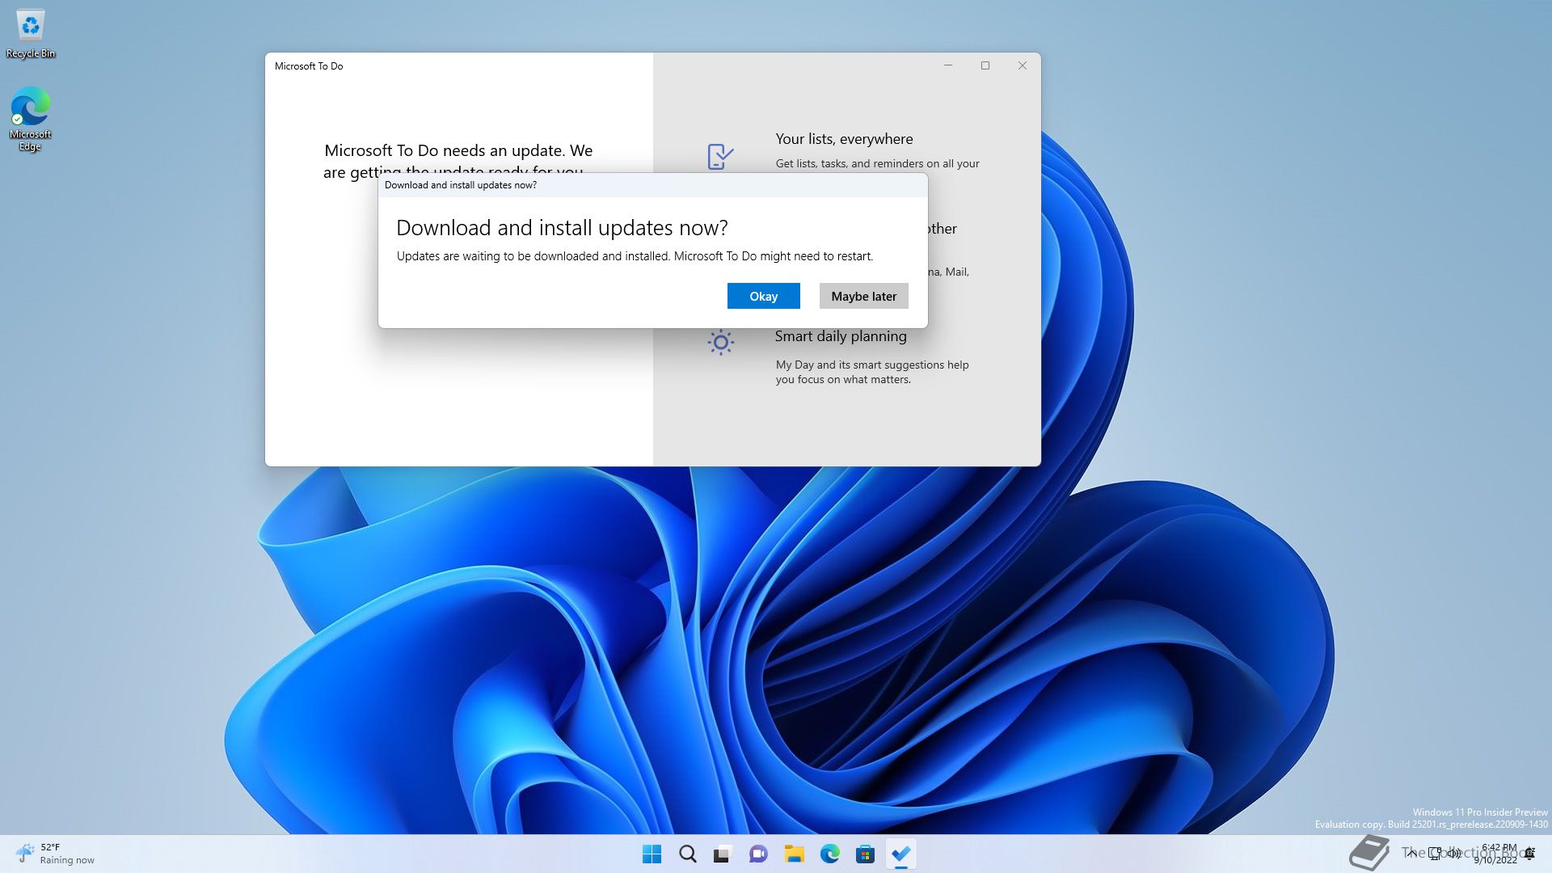The image size is (1552, 873).
Task: Click the 'Your lists, everywhere' heading
Action: coord(844,139)
